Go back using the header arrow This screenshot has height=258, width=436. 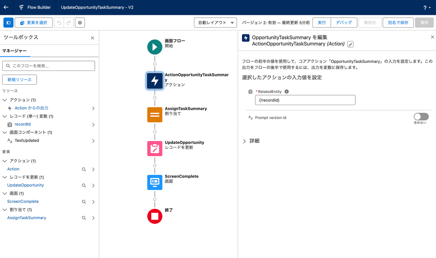pyautogui.click(x=6, y=7)
